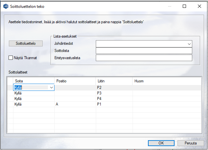
Task: Click the empty Huom cell of the P1 row
Action: pos(167,104)
